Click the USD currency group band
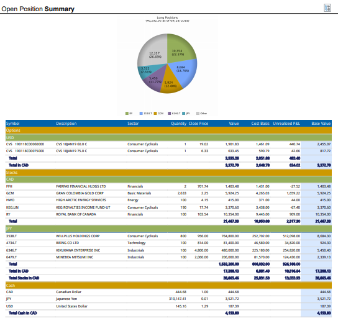This screenshot has height=318, width=338. (168, 138)
